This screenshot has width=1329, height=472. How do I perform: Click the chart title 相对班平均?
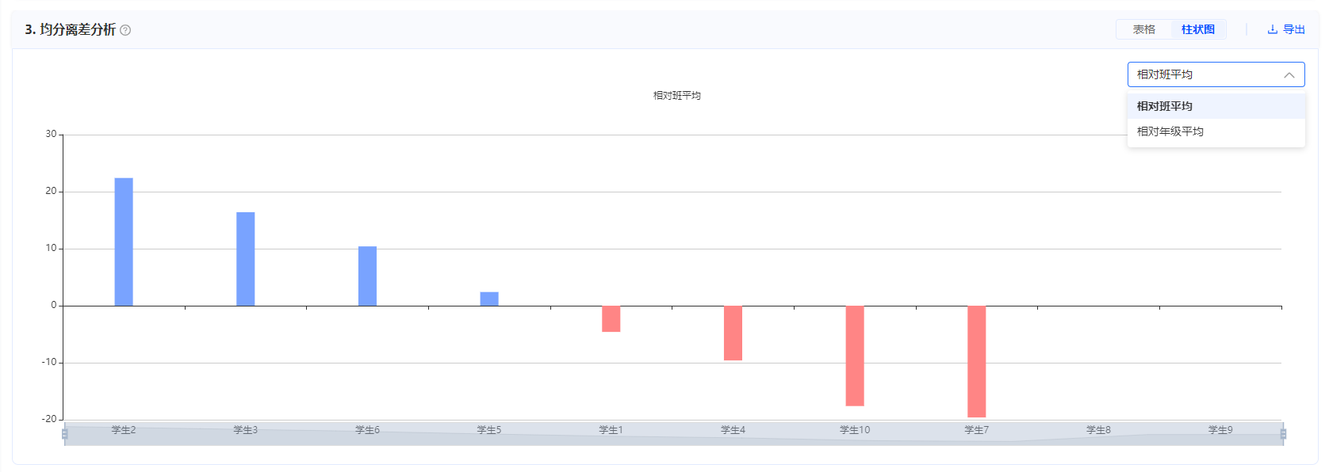(x=677, y=95)
